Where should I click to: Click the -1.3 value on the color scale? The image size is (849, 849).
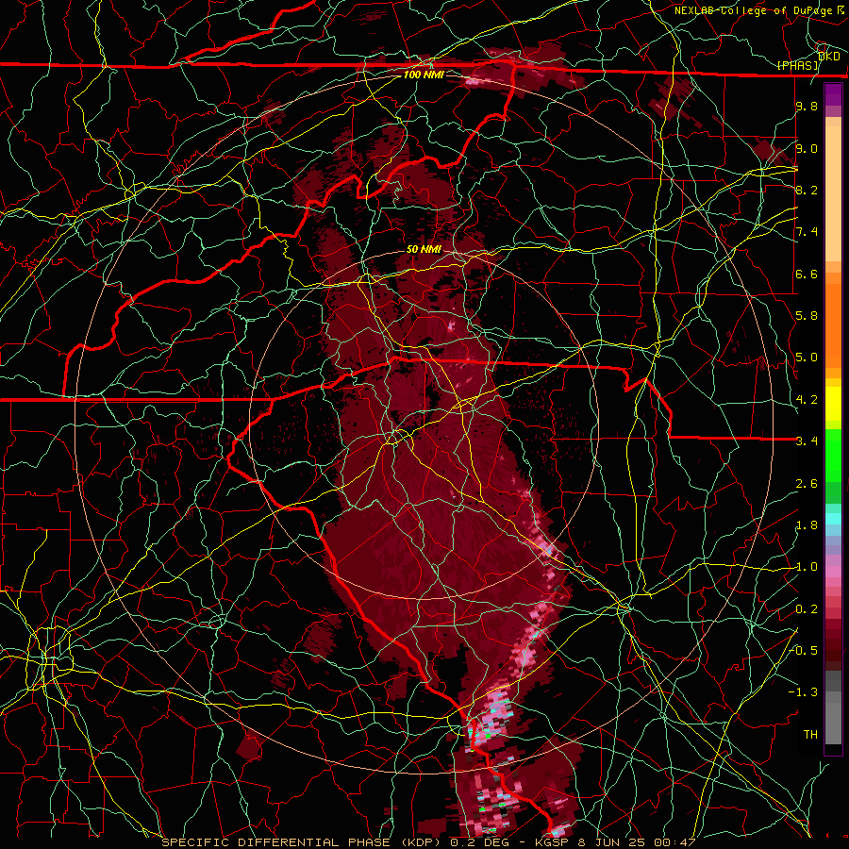[804, 692]
